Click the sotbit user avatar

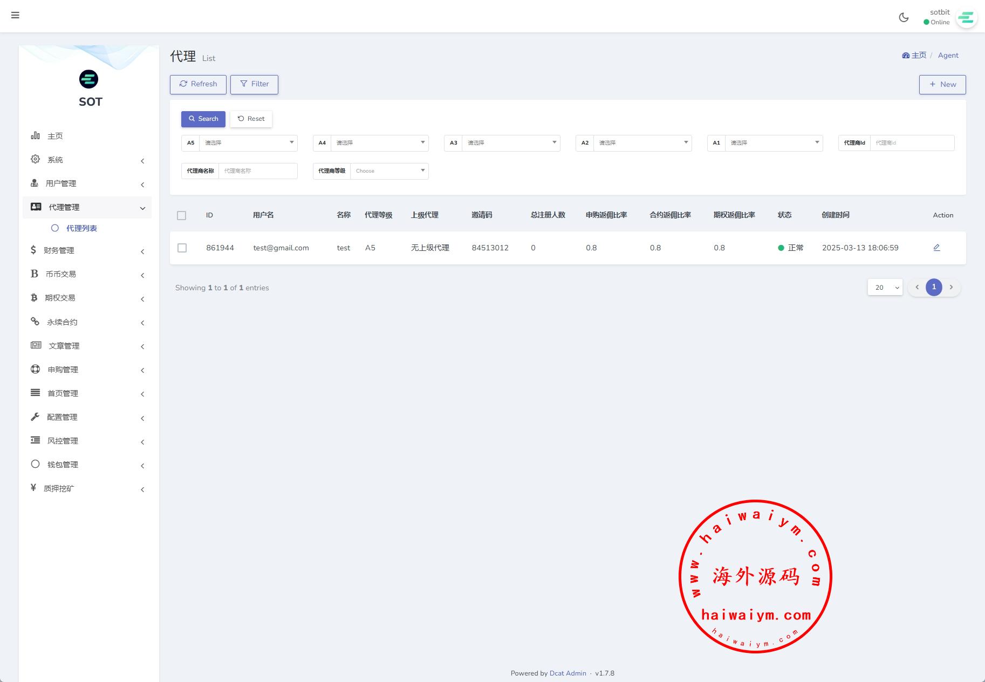(966, 18)
